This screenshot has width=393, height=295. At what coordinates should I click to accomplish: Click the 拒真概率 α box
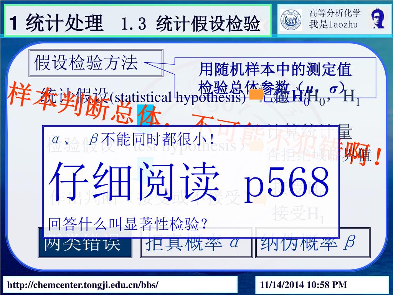[x=196, y=243]
